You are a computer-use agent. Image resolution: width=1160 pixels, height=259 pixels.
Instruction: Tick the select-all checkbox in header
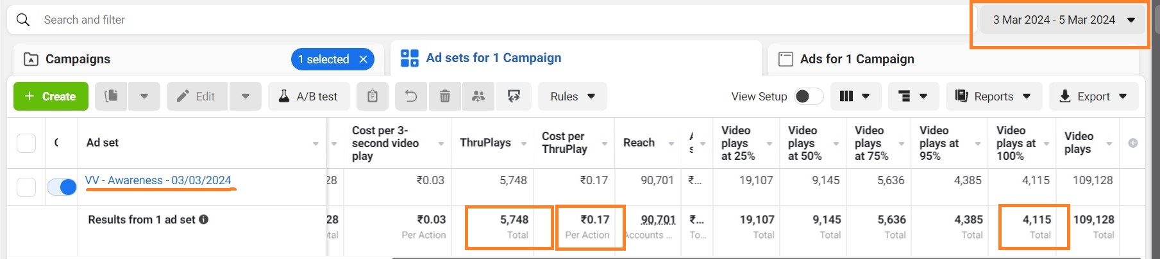(26, 143)
